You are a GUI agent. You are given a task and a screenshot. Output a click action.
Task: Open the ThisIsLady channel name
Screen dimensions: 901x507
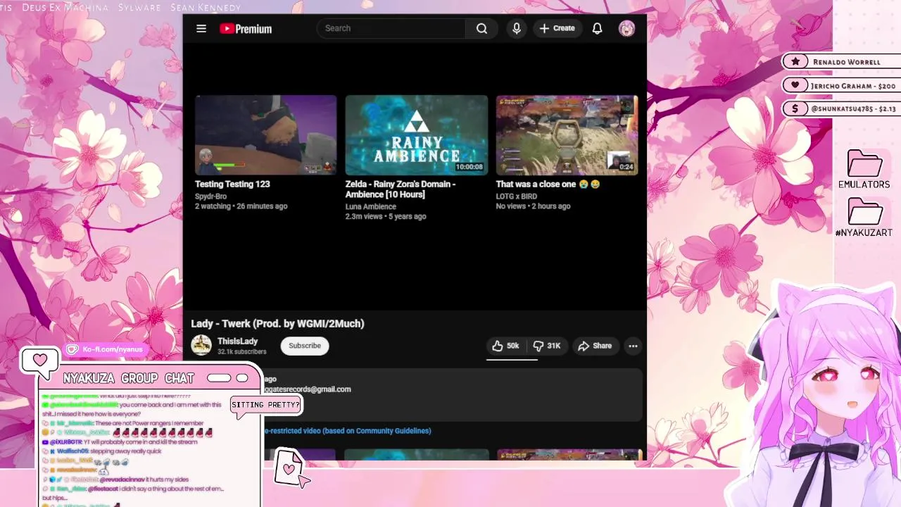237,341
